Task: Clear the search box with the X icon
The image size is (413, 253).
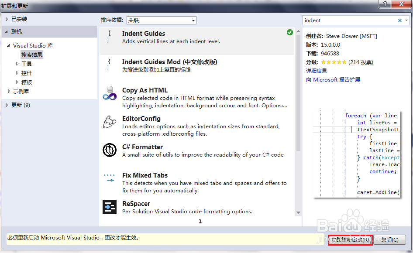Action: (399, 21)
